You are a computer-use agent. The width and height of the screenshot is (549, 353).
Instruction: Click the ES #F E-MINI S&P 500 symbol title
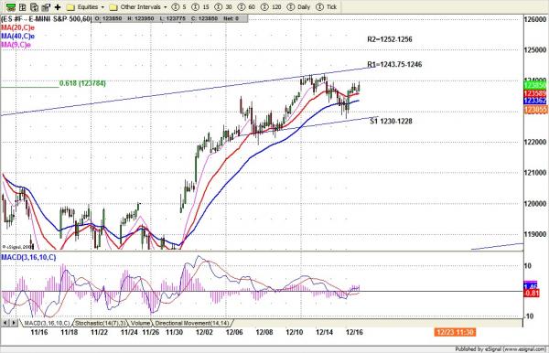tap(46, 18)
